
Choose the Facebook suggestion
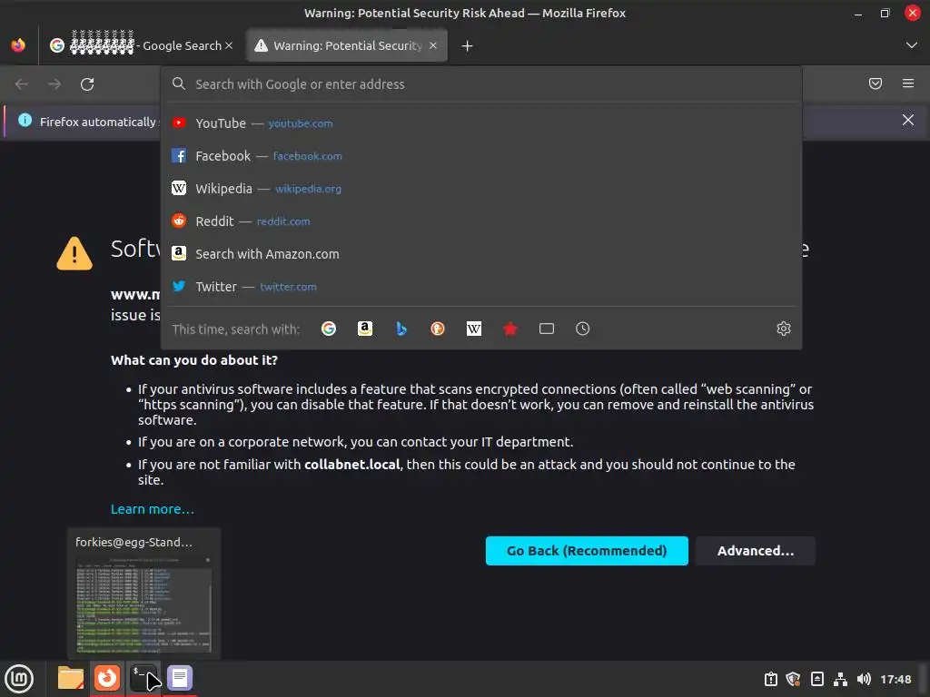pos(481,156)
